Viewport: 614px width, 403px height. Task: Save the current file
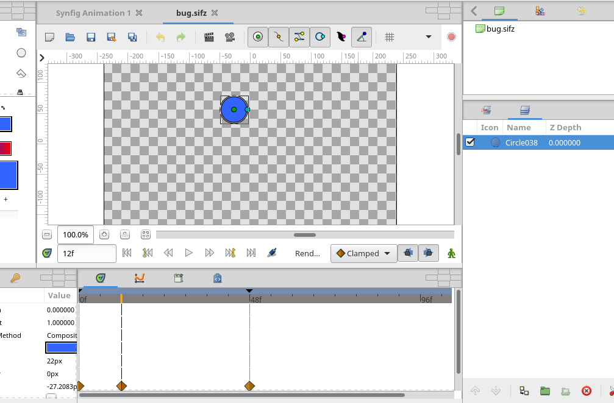tap(91, 37)
